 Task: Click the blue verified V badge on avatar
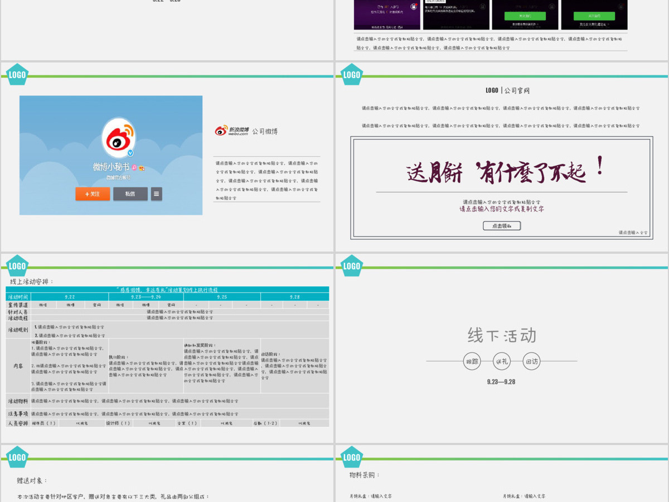[x=130, y=153]
